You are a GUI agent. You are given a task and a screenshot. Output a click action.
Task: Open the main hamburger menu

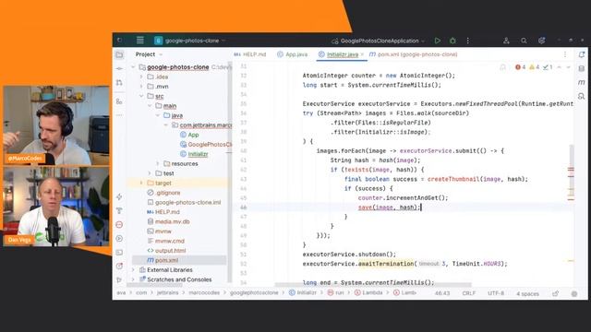140,41
